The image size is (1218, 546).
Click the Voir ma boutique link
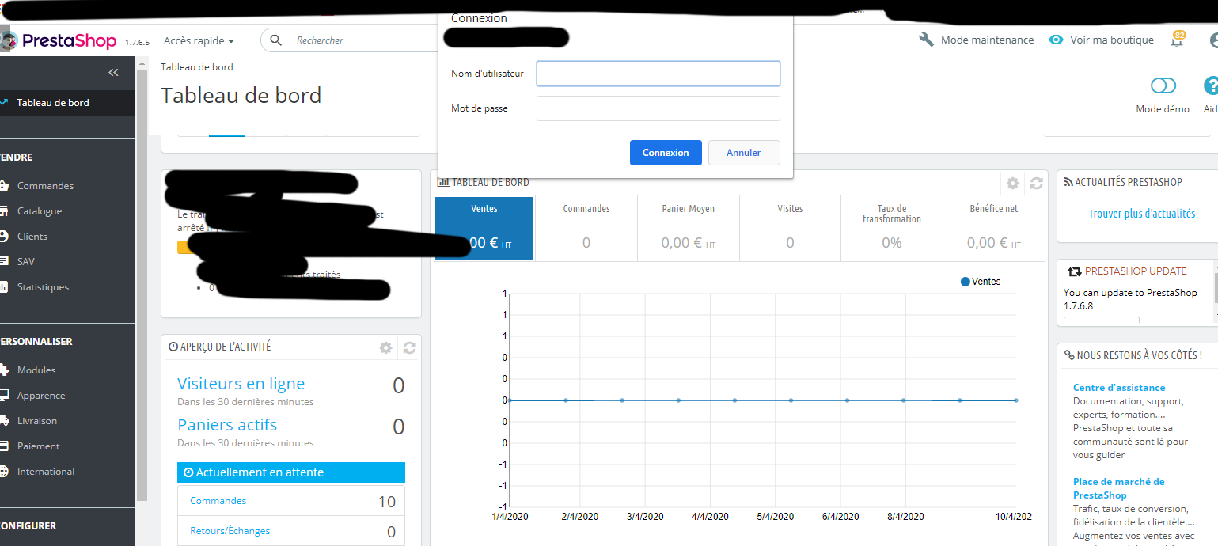(1112, 40)
